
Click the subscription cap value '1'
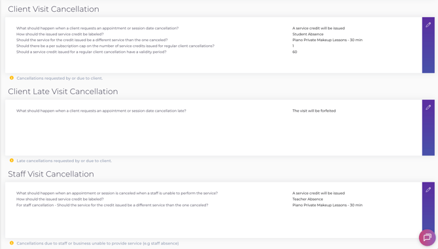click(293, 46)
